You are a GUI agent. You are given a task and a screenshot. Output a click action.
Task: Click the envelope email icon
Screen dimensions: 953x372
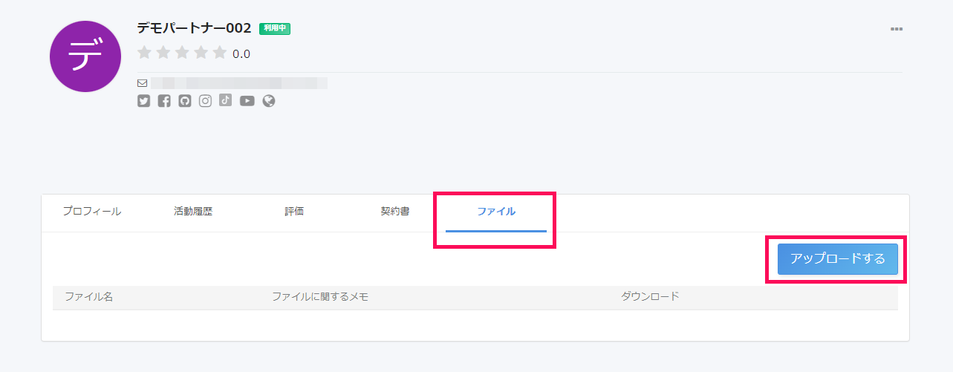[143, 83]
